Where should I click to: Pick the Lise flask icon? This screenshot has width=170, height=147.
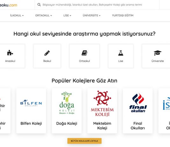(121, 53)
